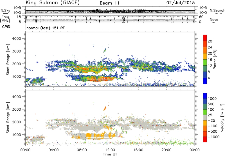This screenshot has height=156, width=225.
Task: Click the '20:00' time tick label
Action: 166,150
